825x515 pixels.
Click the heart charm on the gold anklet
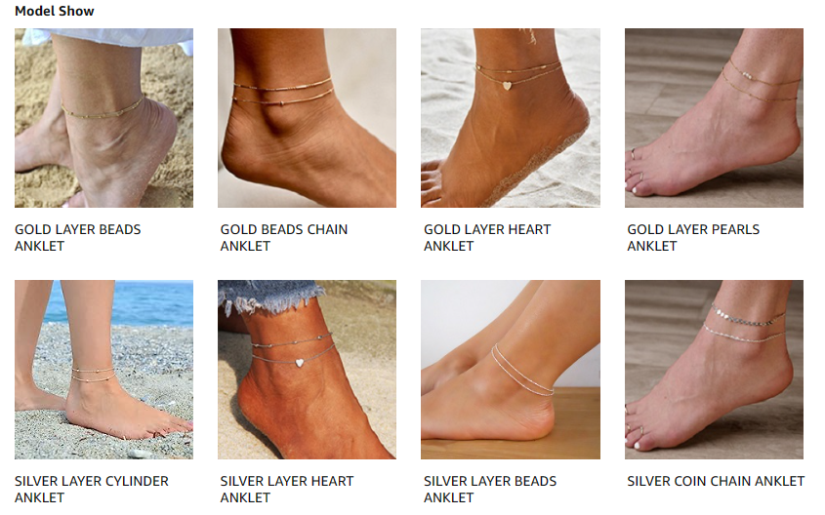[507, 86]
